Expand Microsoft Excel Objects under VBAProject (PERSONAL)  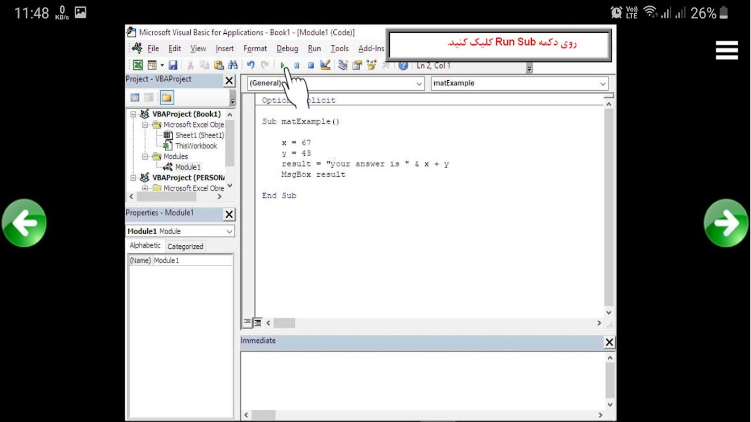click(145, 188)
